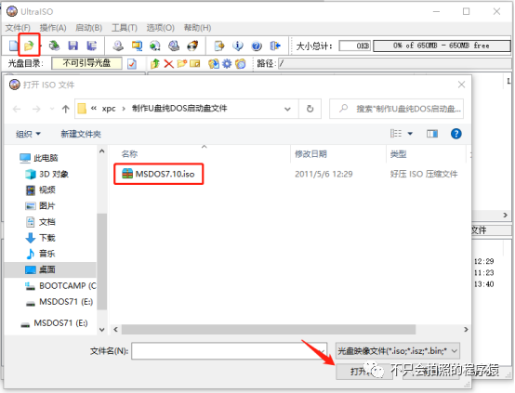
Task: Sort files by 名称 column header
Action: click(x=129, y=154)
